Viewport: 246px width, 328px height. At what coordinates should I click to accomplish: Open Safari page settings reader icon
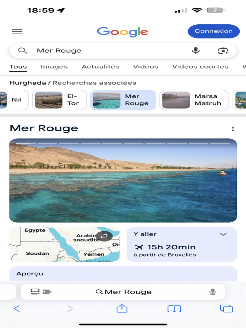coord(41,291)
